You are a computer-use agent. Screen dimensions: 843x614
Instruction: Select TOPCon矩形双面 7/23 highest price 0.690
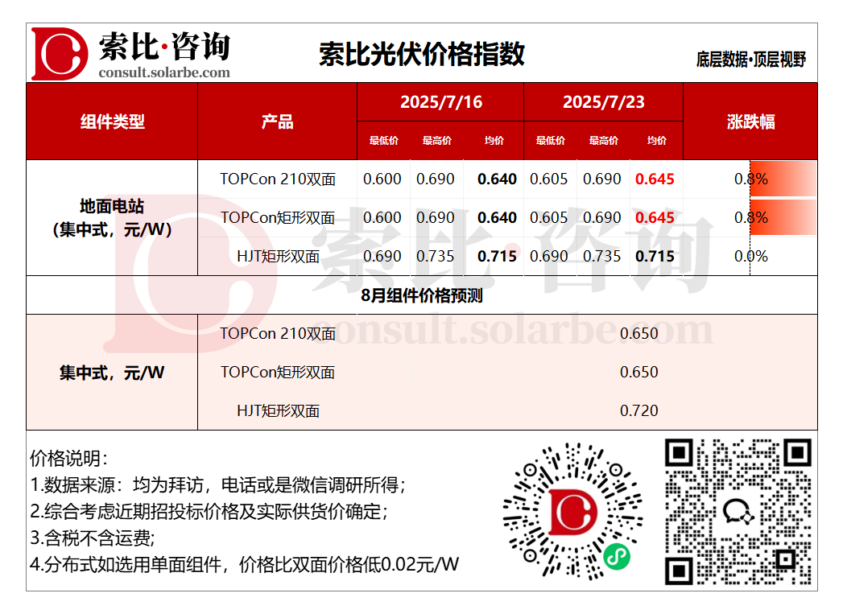(602, 217)
